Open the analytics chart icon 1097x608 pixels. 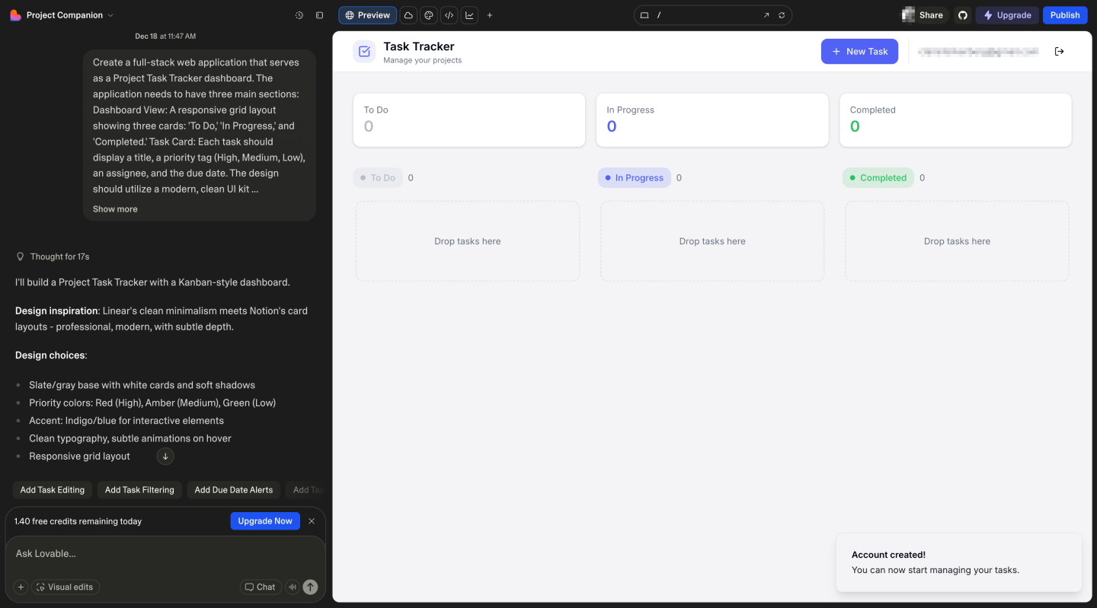(x=470, y=14)
